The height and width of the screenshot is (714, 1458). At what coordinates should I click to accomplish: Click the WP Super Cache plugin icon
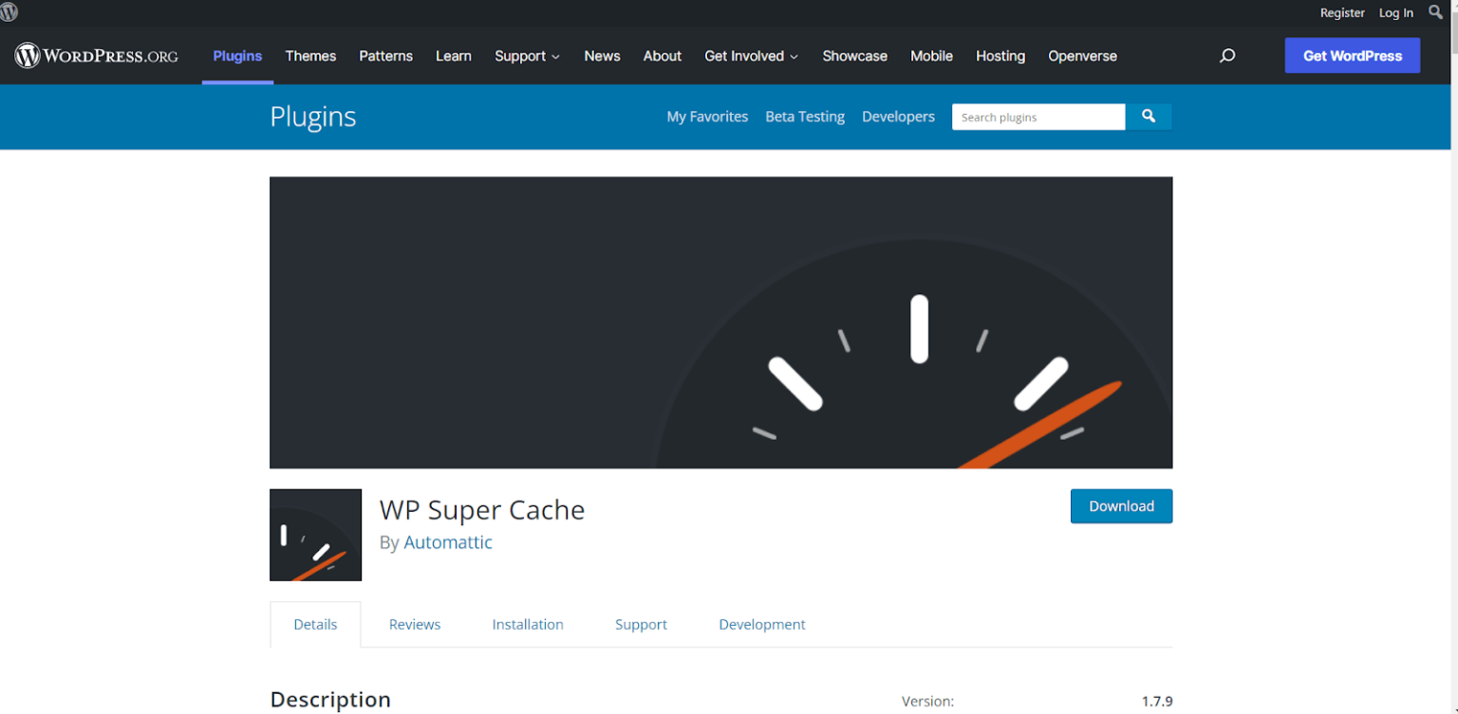316,535
